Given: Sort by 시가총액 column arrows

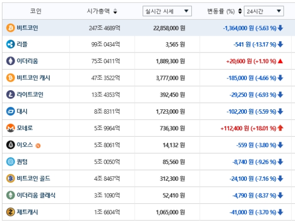Looking at the screenshot, I should [x=115, y=11].
